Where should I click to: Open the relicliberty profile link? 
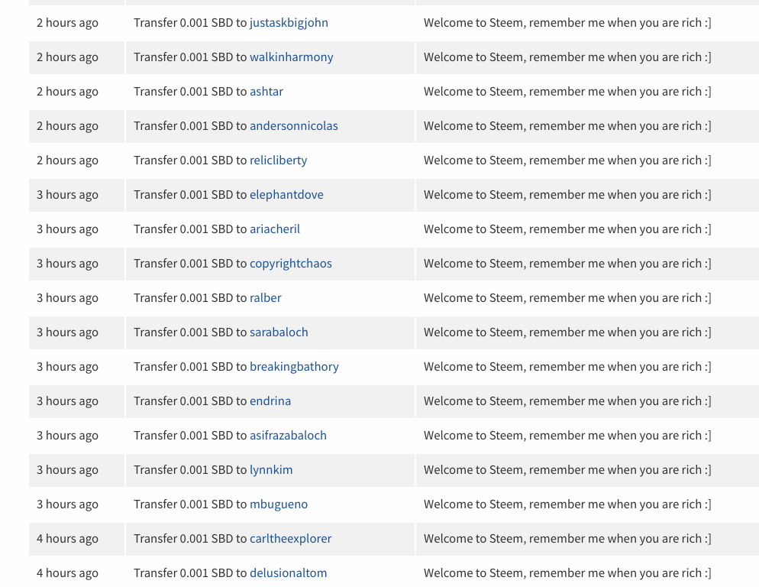pyautogui.click(x=278, y=161)
